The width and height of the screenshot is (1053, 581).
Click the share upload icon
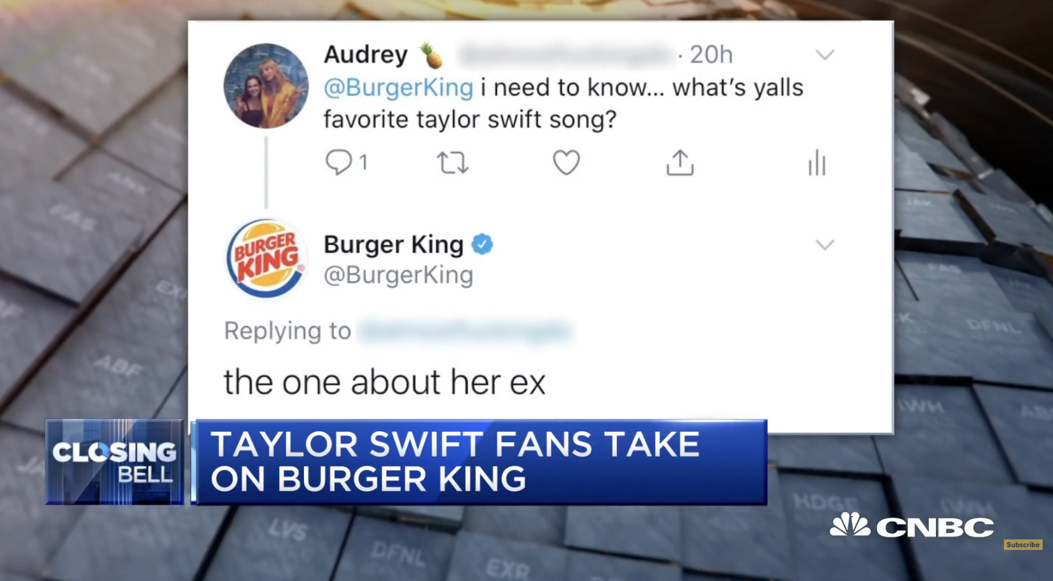pyautogui.click(x=680, y=163)
